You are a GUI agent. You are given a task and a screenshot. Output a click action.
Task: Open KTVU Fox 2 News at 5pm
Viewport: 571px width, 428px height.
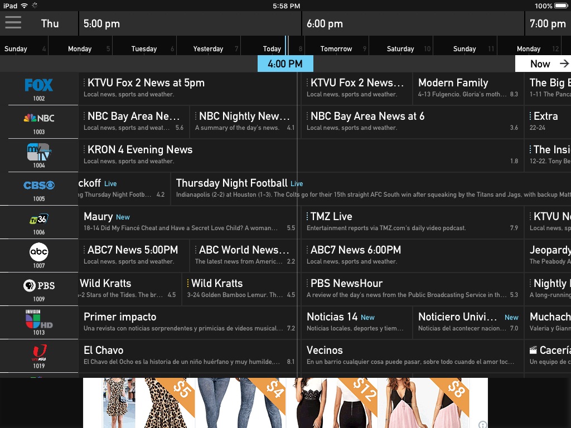[x=190, y=89]
